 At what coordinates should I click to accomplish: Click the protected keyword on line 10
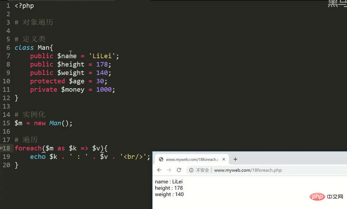tap(47, 81)
